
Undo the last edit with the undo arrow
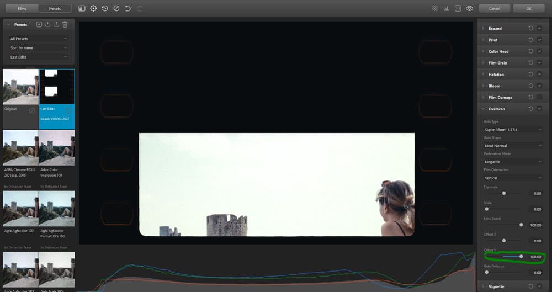pyautogui.click(x=128, y=8)
